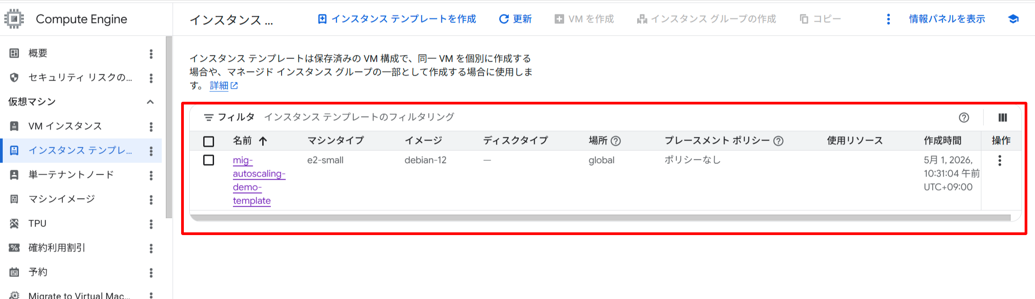Click the フィルタ filter icon
Image resolution: width=1035 pixels, height=299 pixels.
208,118
